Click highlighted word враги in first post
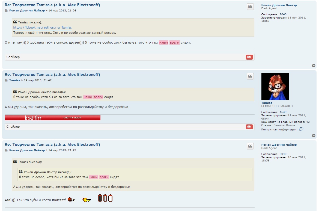Viewport: 319px width, 211px height. tap(175, 42)
